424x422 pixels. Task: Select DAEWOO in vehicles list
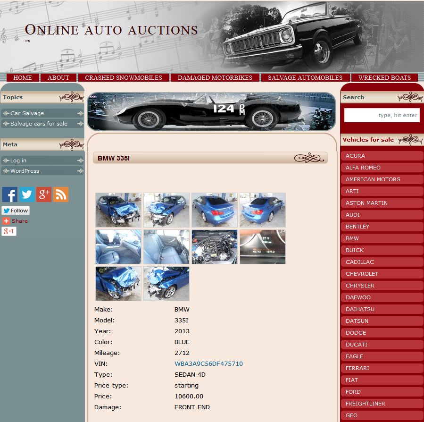(382, 297)
